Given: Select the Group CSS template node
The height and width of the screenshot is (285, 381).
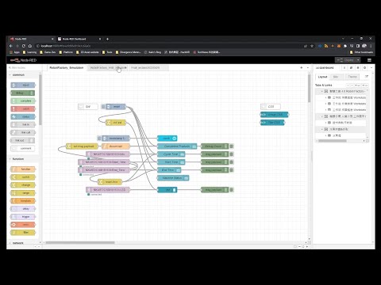Looking at the screenshot, I should 275,115.
